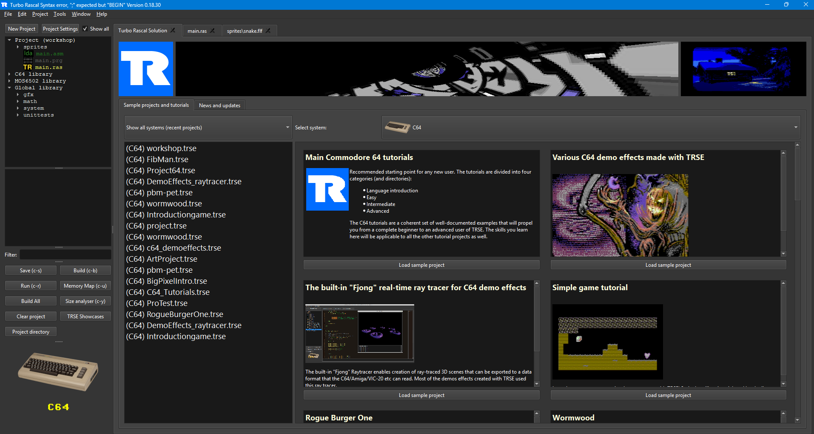Select (C64) FibMan.trse project

coord(157,159)
